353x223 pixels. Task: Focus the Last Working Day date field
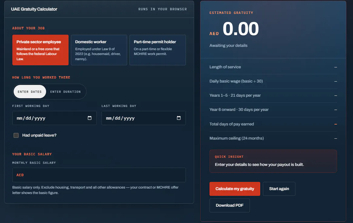(144, 118)
